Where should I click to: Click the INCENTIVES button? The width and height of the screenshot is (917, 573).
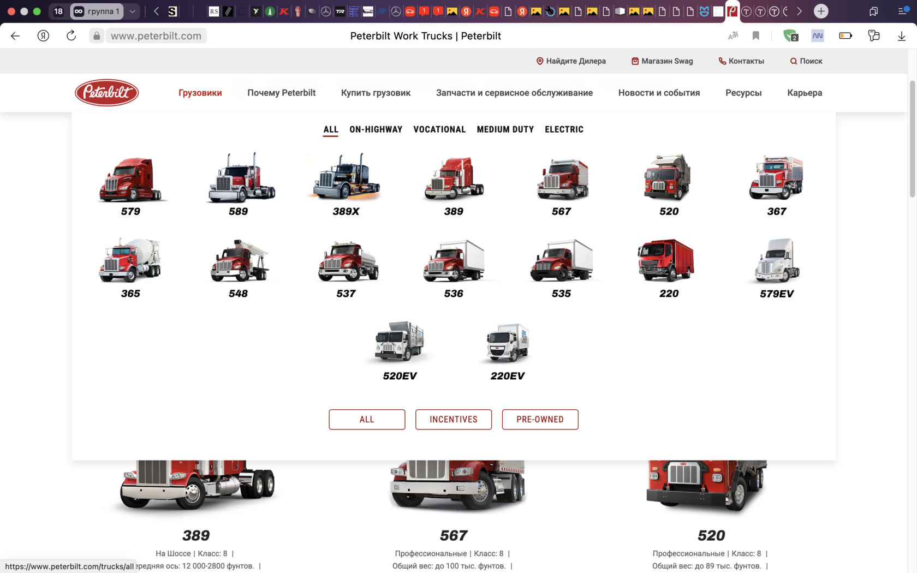click(453, 419)
